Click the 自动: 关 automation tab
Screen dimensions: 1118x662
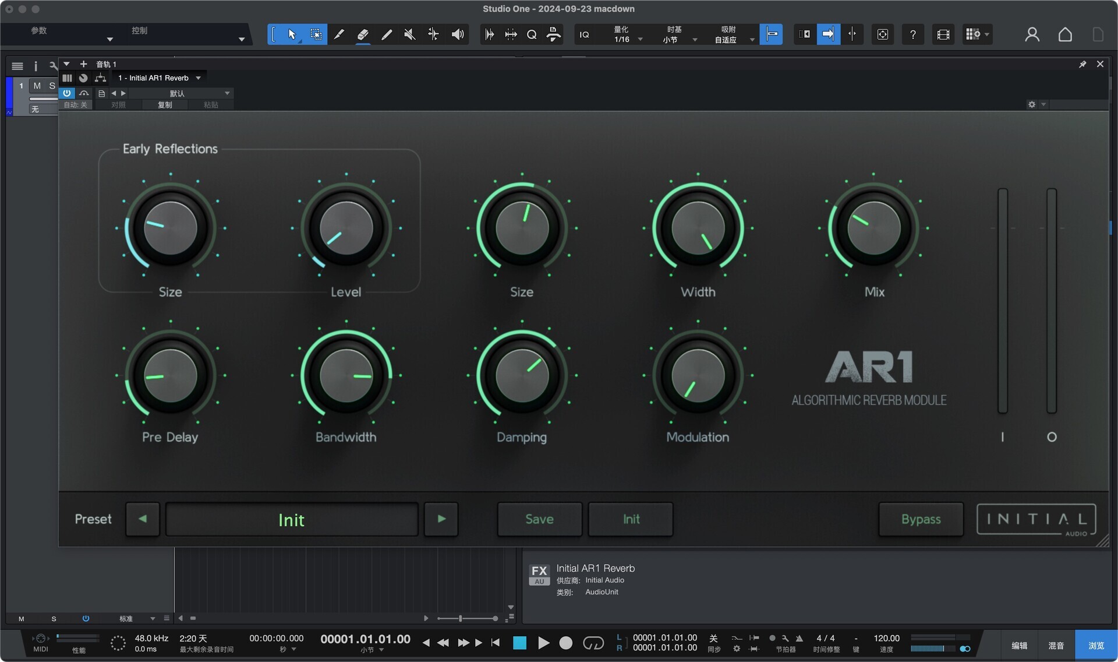click(75, 105)
